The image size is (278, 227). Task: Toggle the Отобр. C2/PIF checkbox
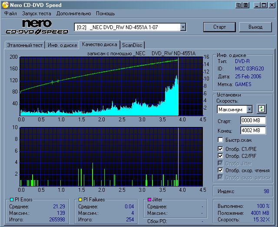pyautogui.click(x=221, y=156)
